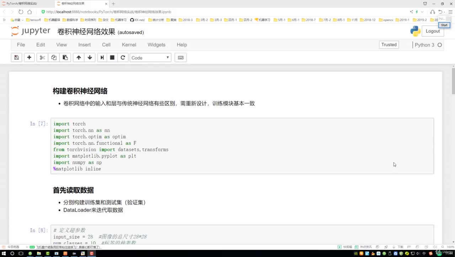This screenshot has width=455, height=257.
Task: Click the Windows Start button in taskbar
Action: [x=4, y=253]
